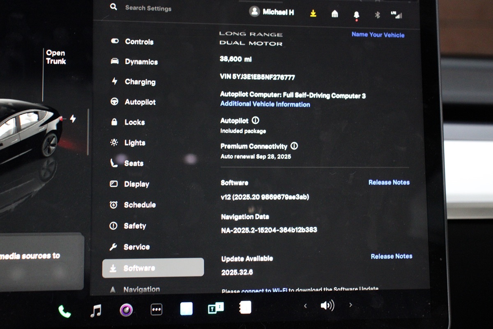
Task: Open the Controls settings menu
Action: pyautogui.click(x=139, y=42)
